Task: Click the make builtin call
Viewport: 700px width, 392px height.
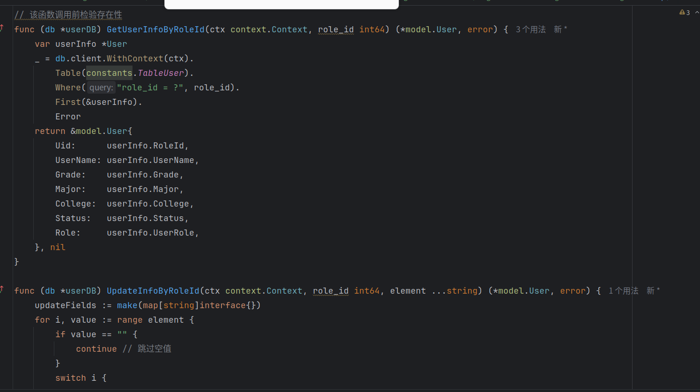Action: pos(127,305)
